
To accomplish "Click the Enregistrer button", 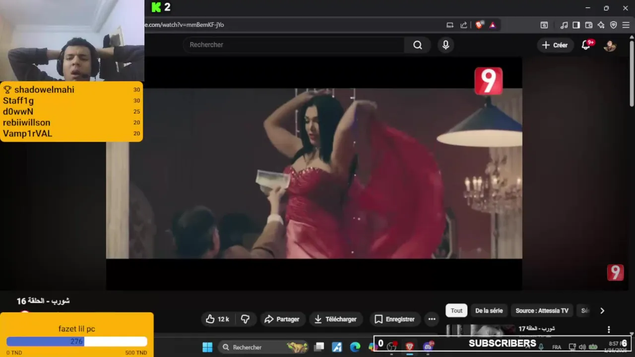I will pyautogui.click(x=395, y=319).
